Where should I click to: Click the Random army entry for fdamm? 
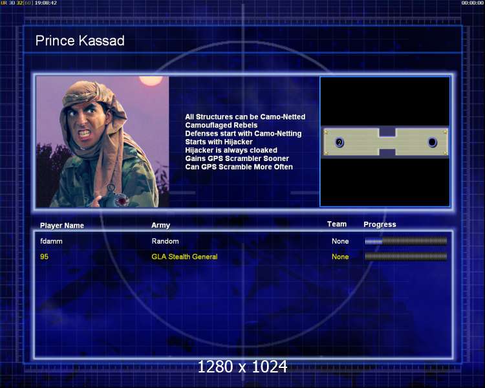165,241
